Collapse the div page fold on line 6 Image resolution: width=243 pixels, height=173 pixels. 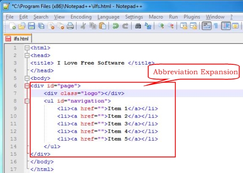[x=27, y=86]
